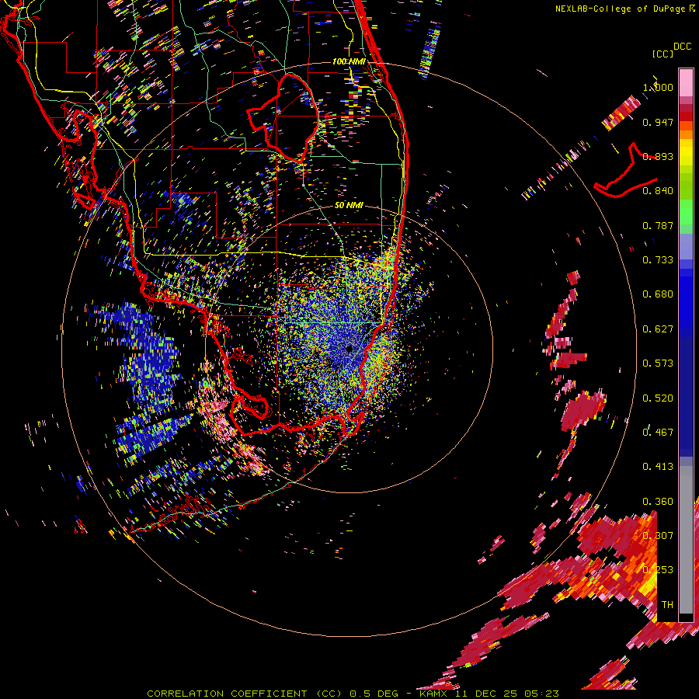Select the 0.253 scale value
Viewport: 699px width, 699px height.
coord(658,570)
